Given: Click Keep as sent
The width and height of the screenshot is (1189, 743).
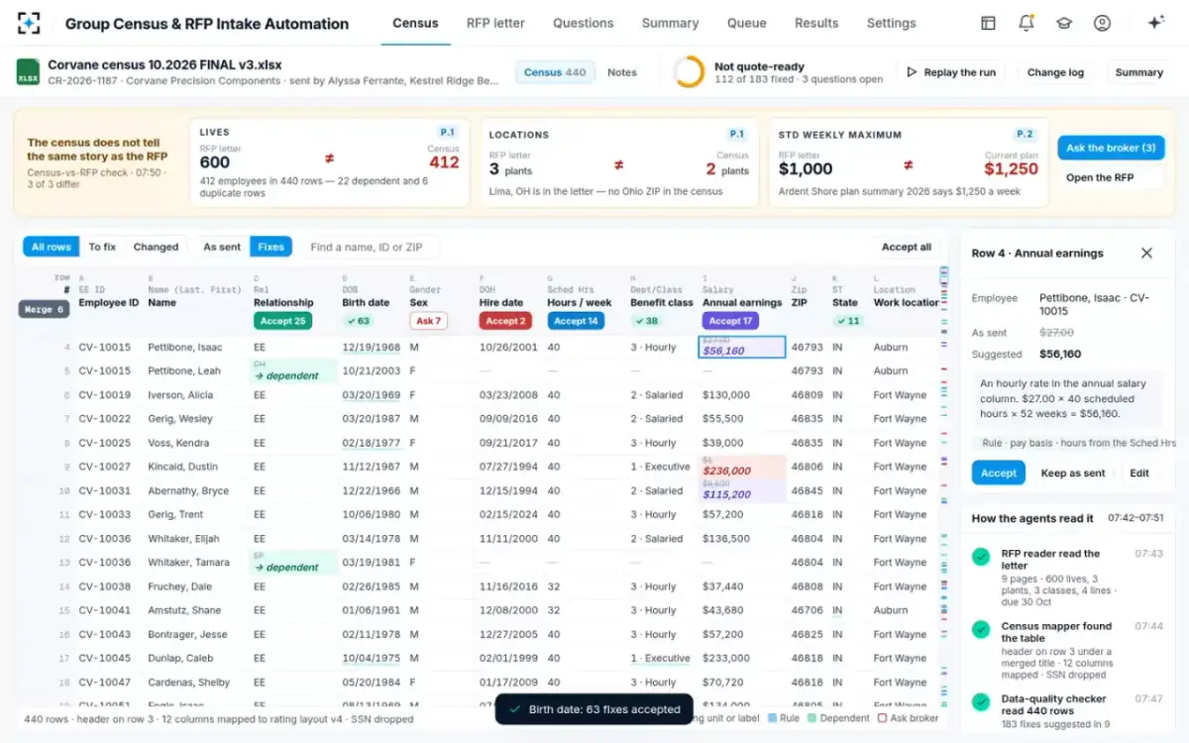Looking at the screenshot, I should pos(1072,473).
